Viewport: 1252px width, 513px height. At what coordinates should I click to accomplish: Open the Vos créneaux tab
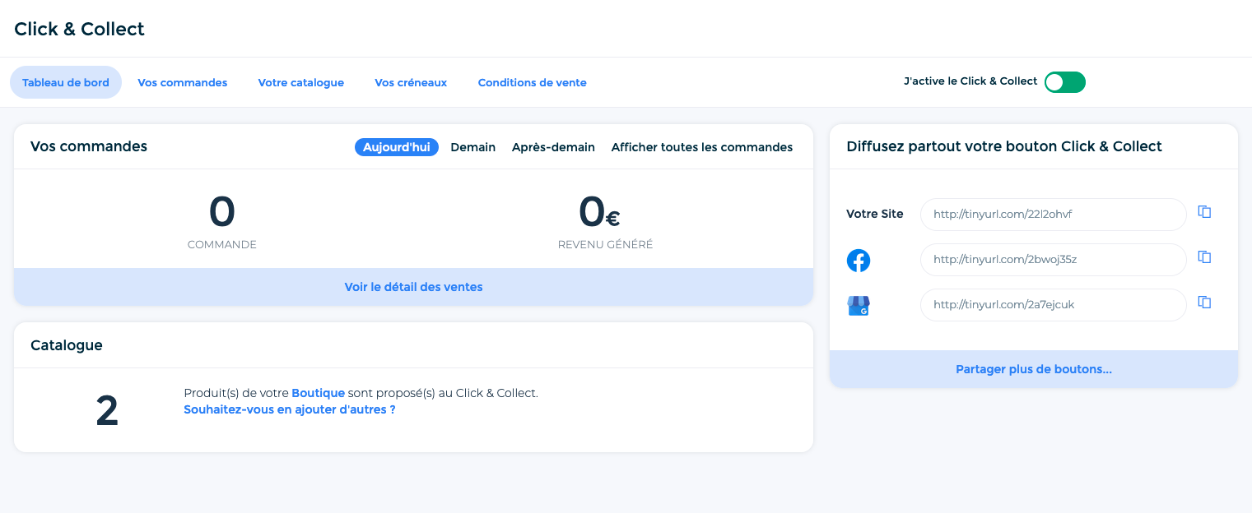point(411,82)
